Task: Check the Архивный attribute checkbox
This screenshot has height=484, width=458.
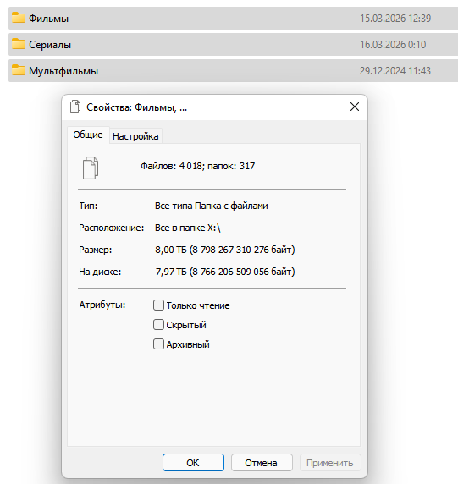Action: click(x=158, y=344)
